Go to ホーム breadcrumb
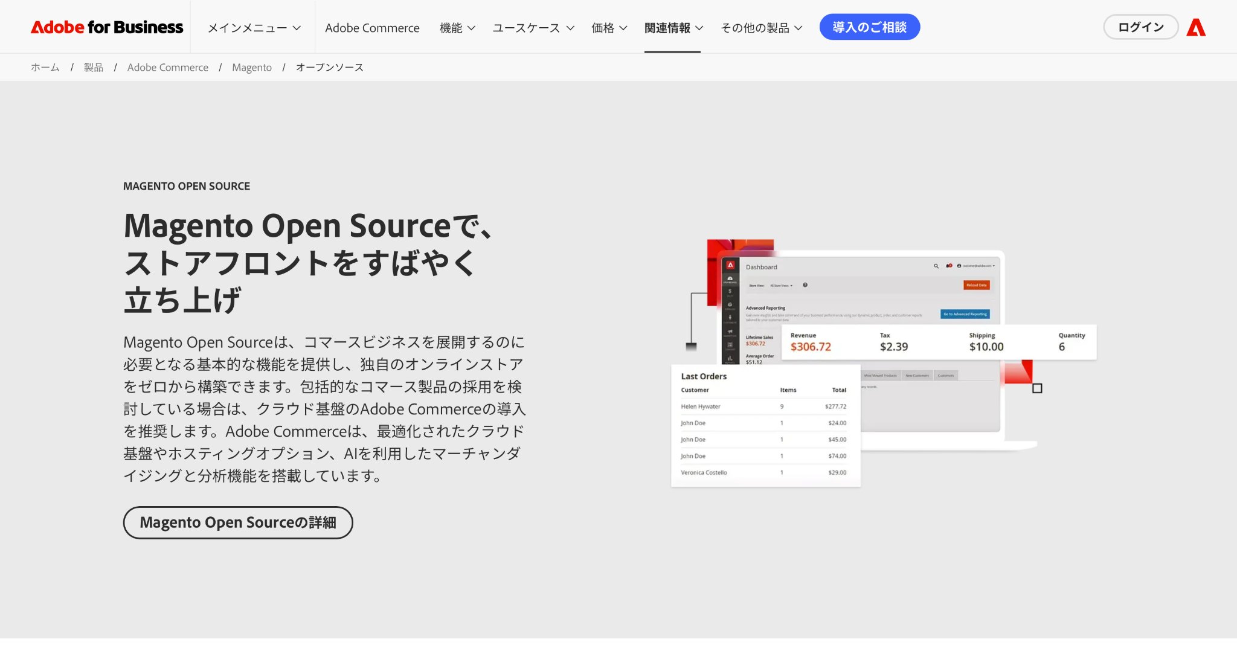Viewport: 1237px width, 668px height. [x=45, y=68]
